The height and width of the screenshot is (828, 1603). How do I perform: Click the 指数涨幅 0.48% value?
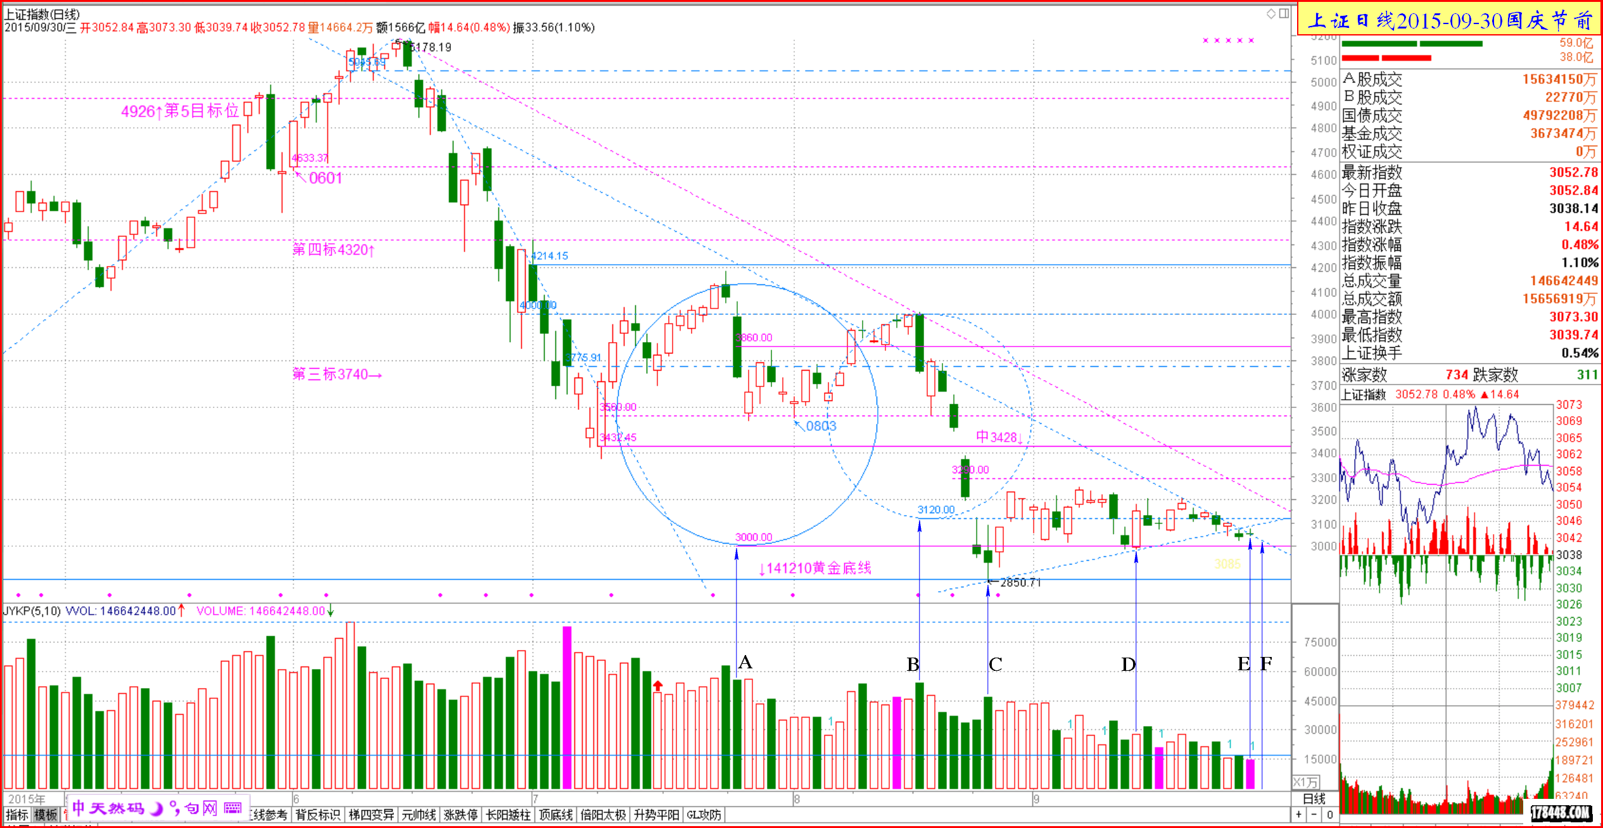(x=1580, y=245)
